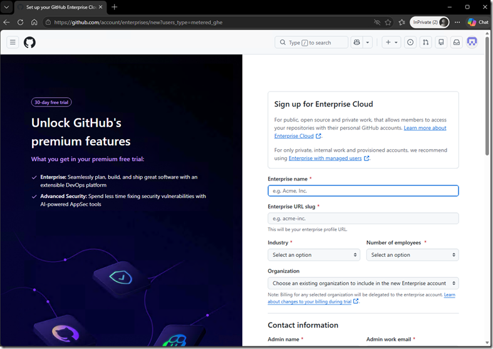Click the browser back arrow

[7, 23]
